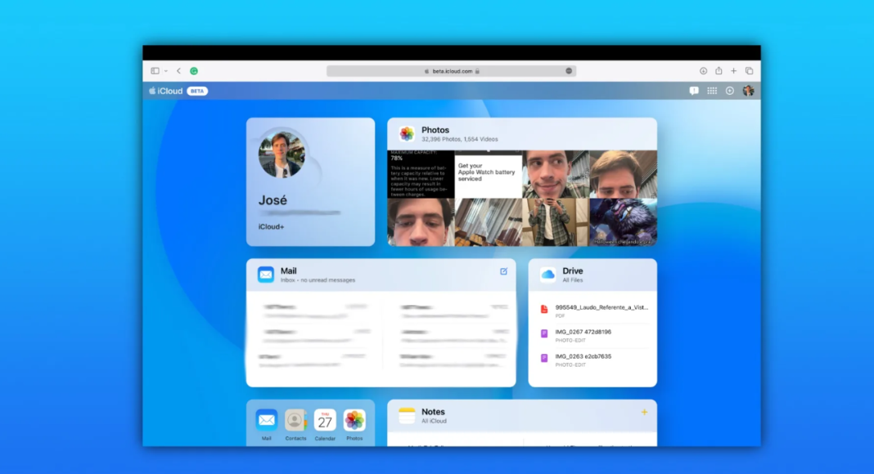Open the page options button in address bar
The height and width of the screenshot is (474, 874).
(569, 71)
